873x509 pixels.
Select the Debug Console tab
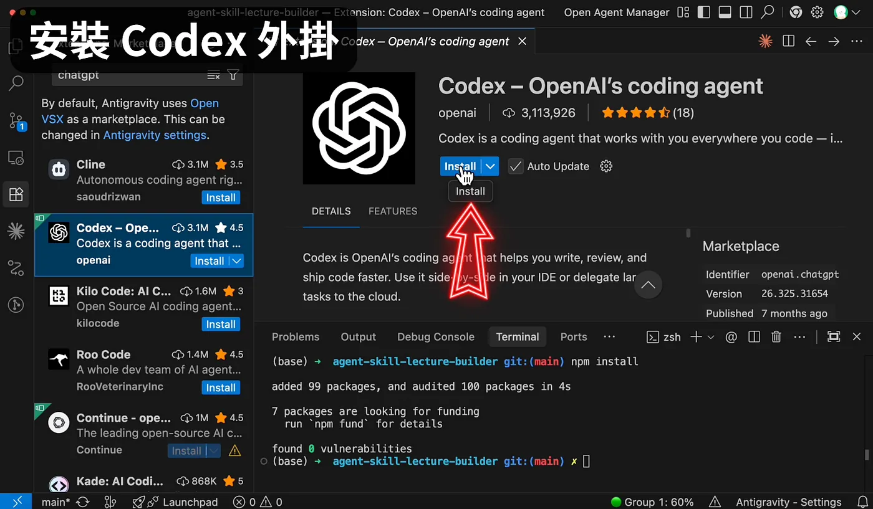coord(436,337)
